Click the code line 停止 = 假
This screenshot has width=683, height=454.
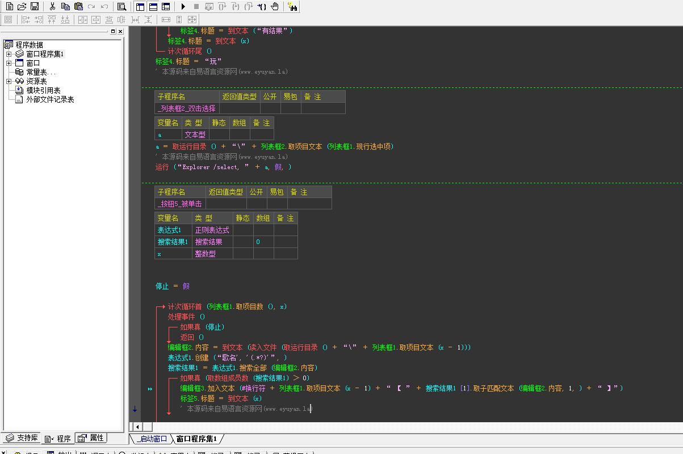click(x=173, y=286)
